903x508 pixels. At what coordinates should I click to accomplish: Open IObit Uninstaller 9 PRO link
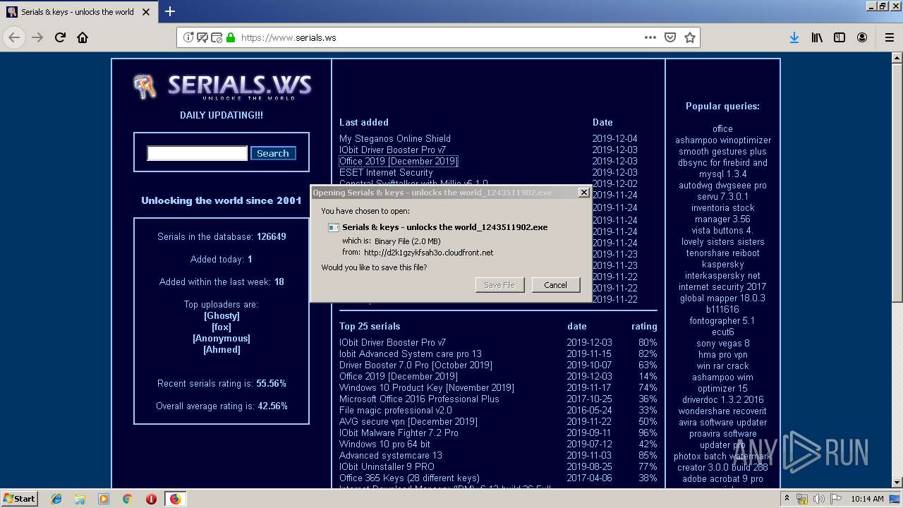[x=387, y=466]
